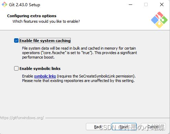Screen dimensions: 170x134
Task: Click the 'Git 2.43.0 Setup' title text
Action: 24,5
